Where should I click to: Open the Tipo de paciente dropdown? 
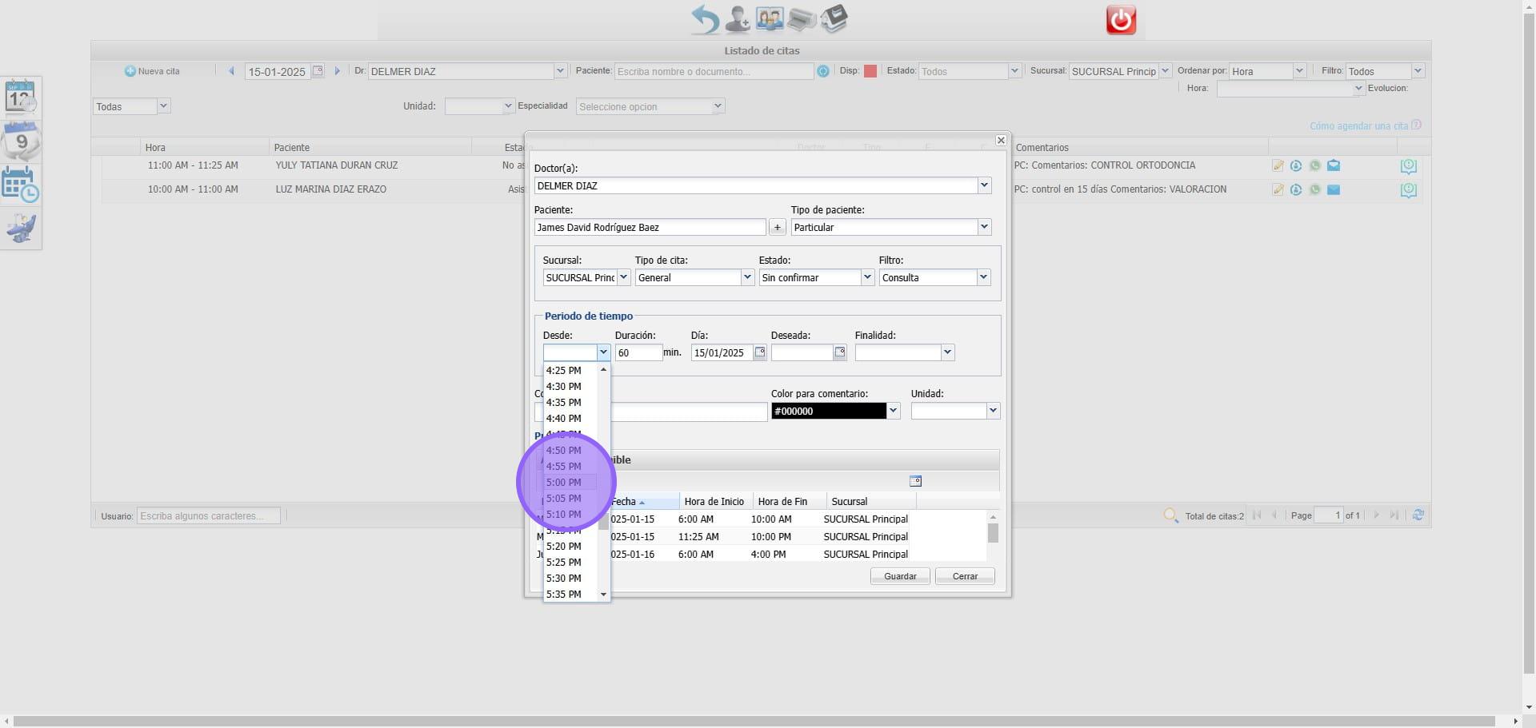tap(984, 228)
